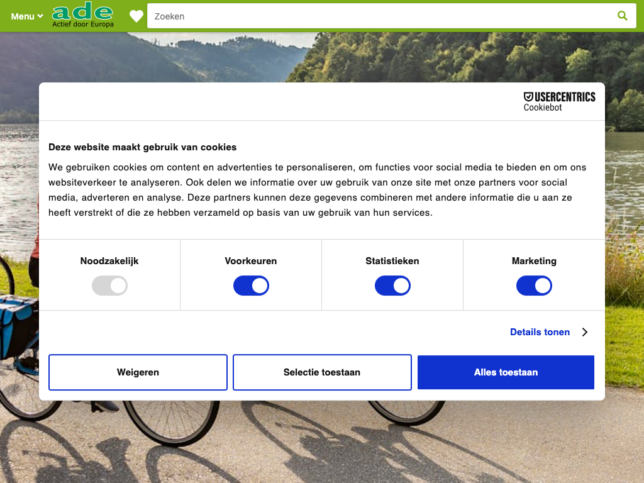644x483 pixels.
Task: Disable the Voorkeuren cookies switch
Action: point(251,286)
